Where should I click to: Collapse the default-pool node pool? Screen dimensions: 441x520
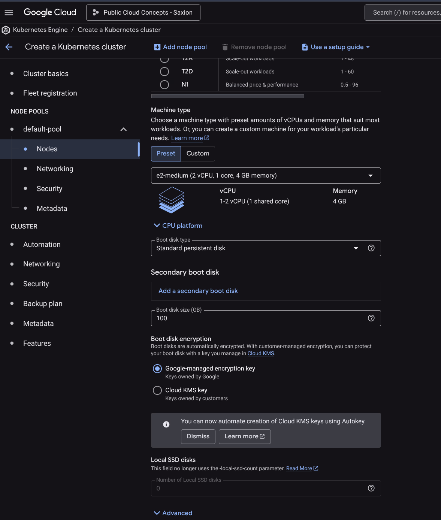(x=123, y=129)
